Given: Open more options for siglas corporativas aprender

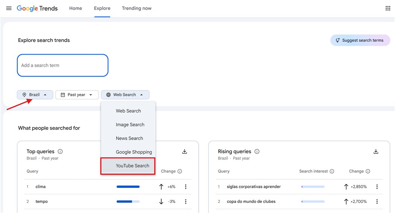Looking at the screenshot, I should pyautogui.click(x=377, y=187).
